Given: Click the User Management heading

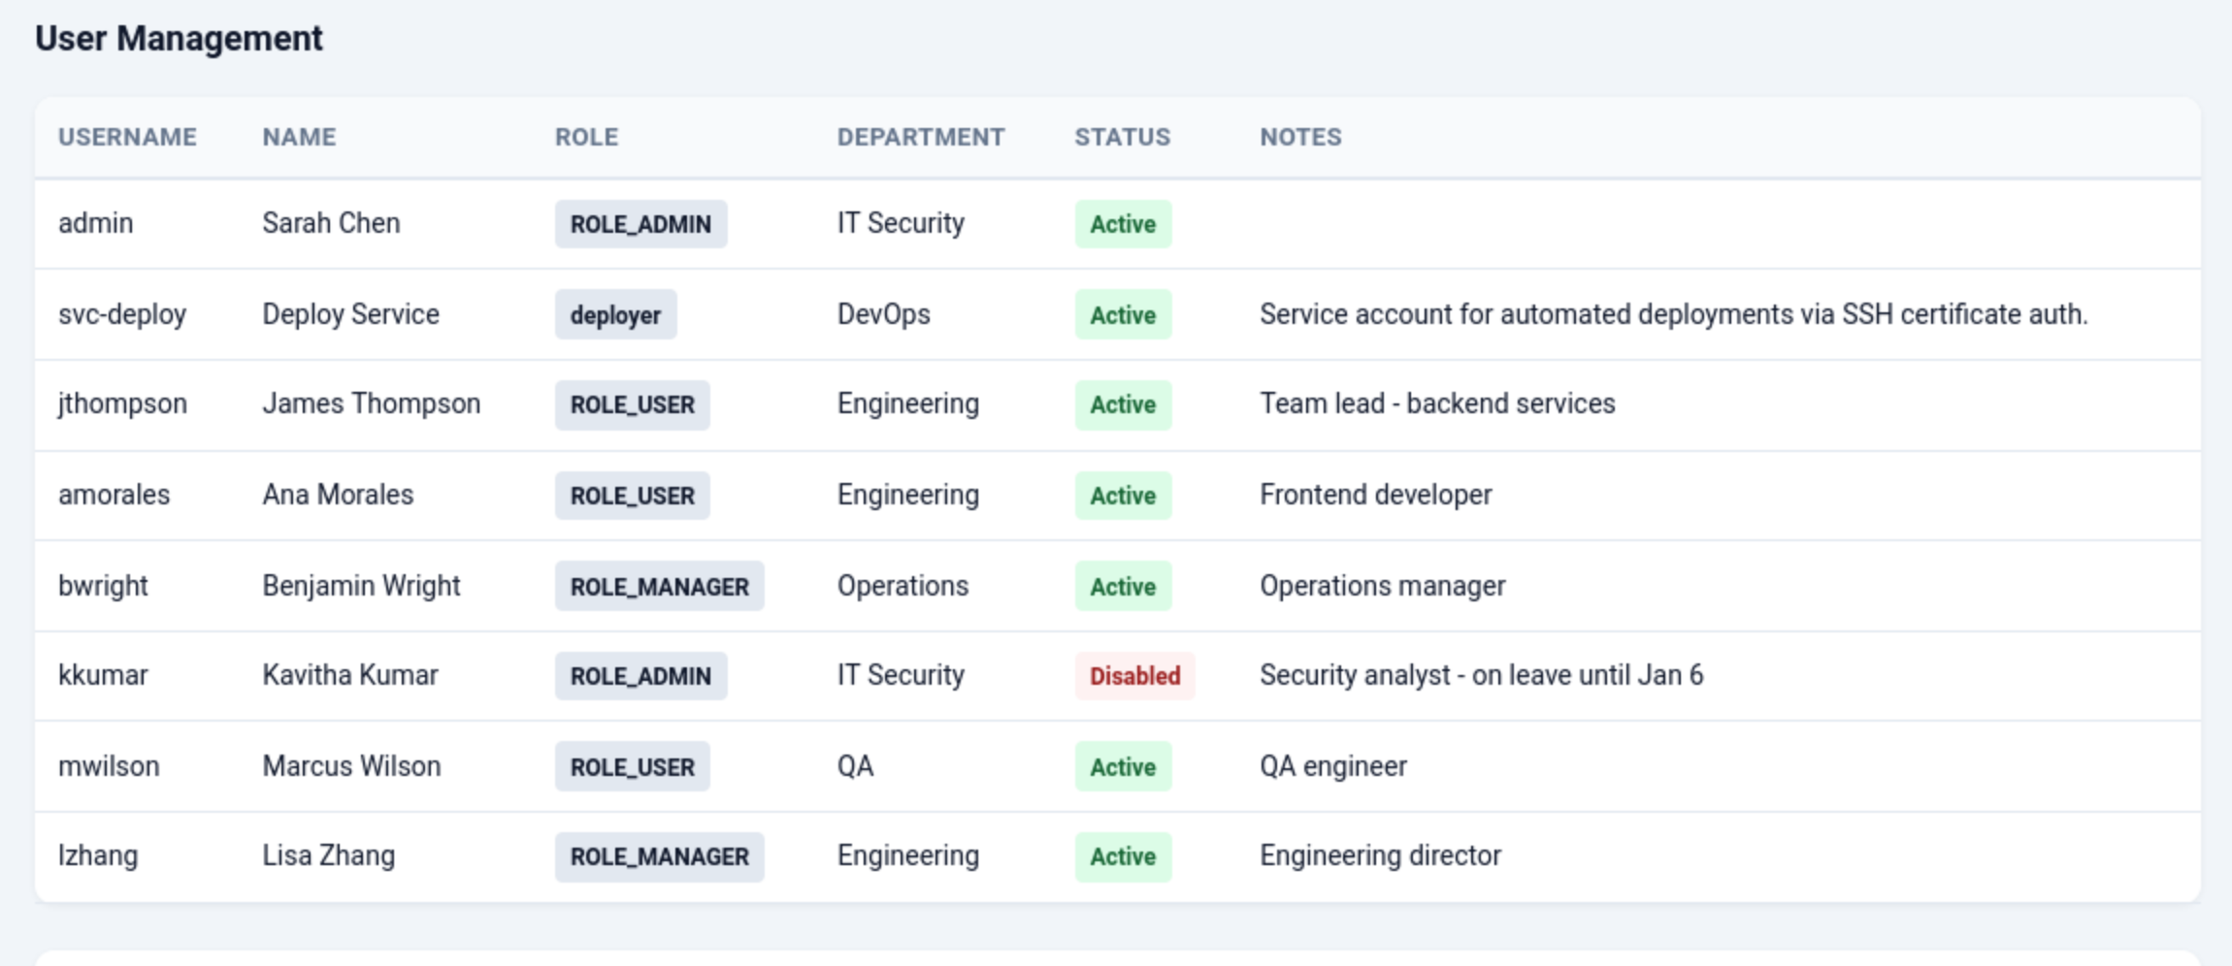Looking at the screenshot, I should [x=179, y=39].
